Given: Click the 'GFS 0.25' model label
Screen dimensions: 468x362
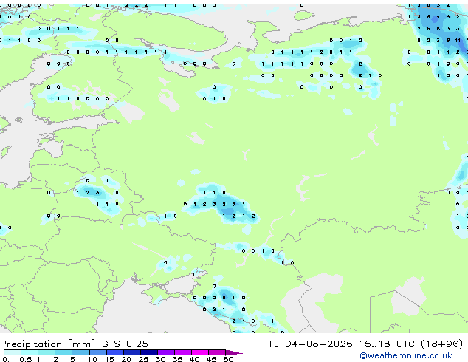Looking at the screenshot, I should (x=125, y=344).
